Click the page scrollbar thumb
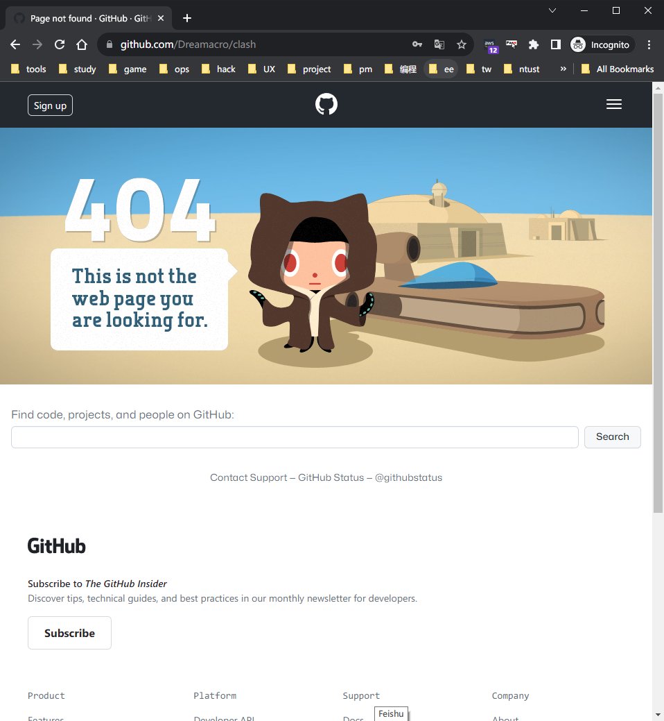This screenshot has width=664, height=721. [x=658, y=303]
